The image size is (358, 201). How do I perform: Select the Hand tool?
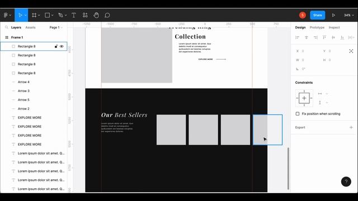tap(96, 15)
